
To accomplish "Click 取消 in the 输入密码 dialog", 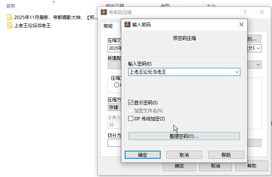I will [184, 154].
